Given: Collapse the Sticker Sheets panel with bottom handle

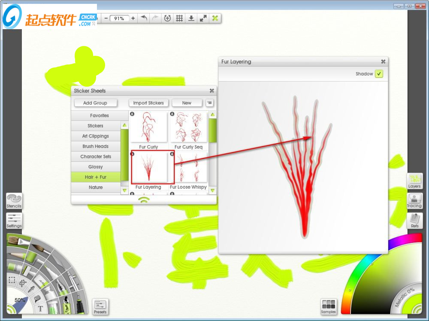Looking at the screenshot, I should pos(144,200).
